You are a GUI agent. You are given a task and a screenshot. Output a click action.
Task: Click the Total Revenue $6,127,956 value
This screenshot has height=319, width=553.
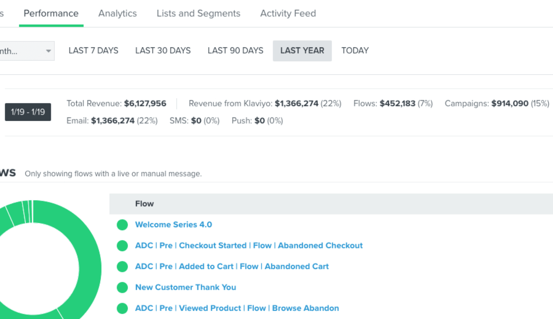pos(145,103)
